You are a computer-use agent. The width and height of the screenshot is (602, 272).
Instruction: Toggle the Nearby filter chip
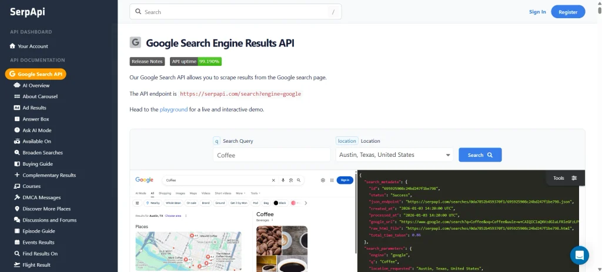click(153, 203)
